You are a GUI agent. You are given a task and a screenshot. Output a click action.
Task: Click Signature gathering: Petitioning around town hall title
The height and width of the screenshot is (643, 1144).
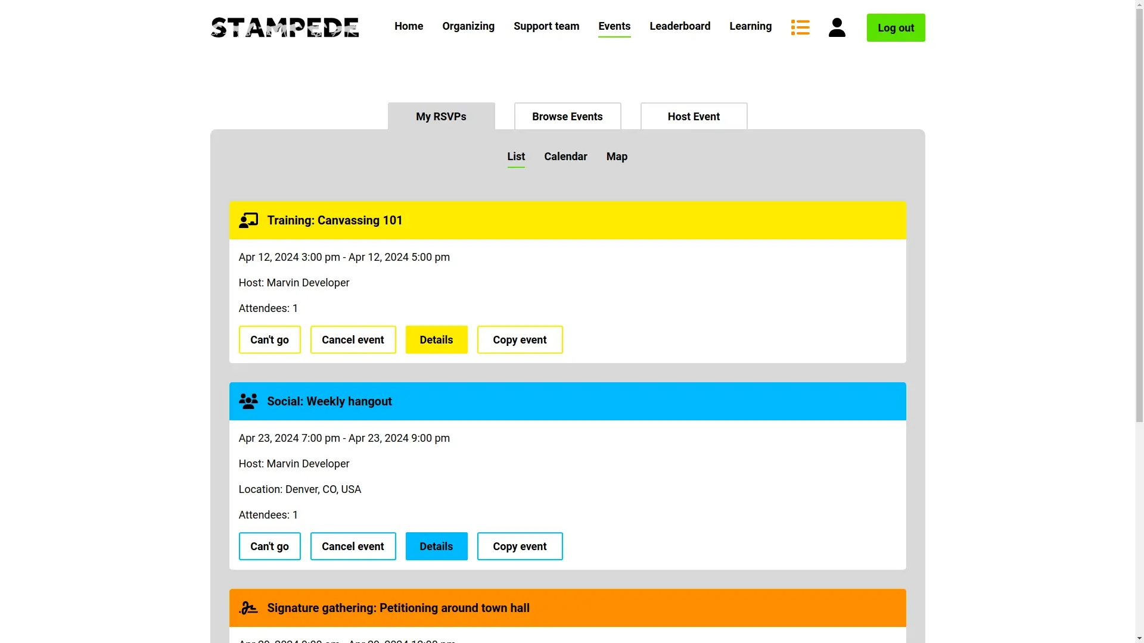coord(399,608)
